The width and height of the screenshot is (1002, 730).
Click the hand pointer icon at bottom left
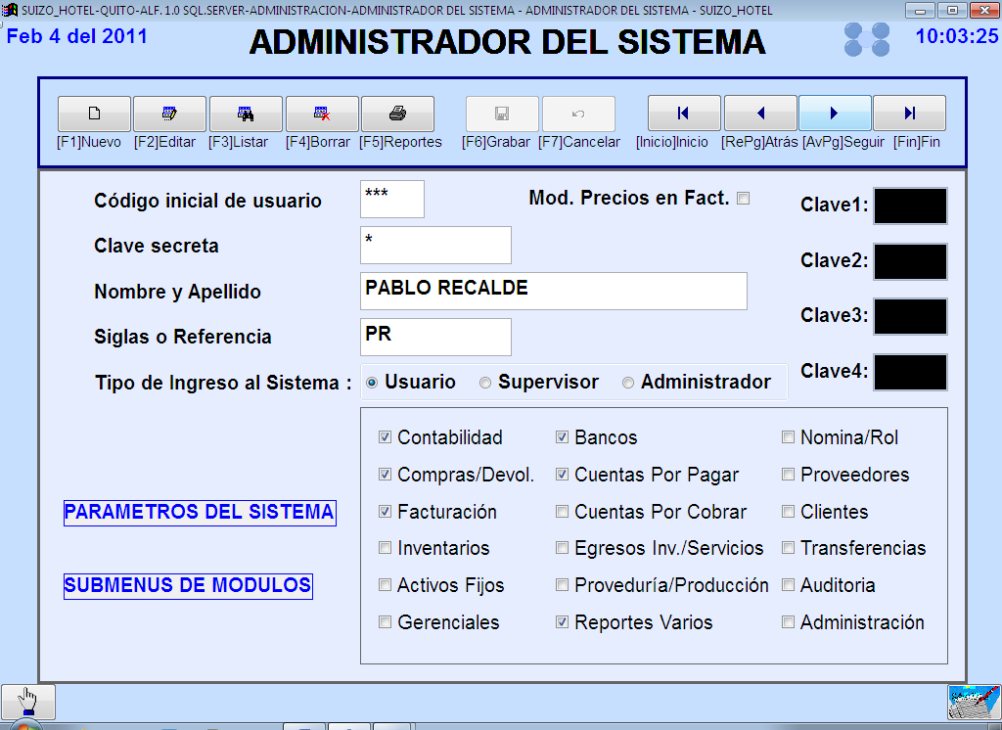[x=28, y=702]
